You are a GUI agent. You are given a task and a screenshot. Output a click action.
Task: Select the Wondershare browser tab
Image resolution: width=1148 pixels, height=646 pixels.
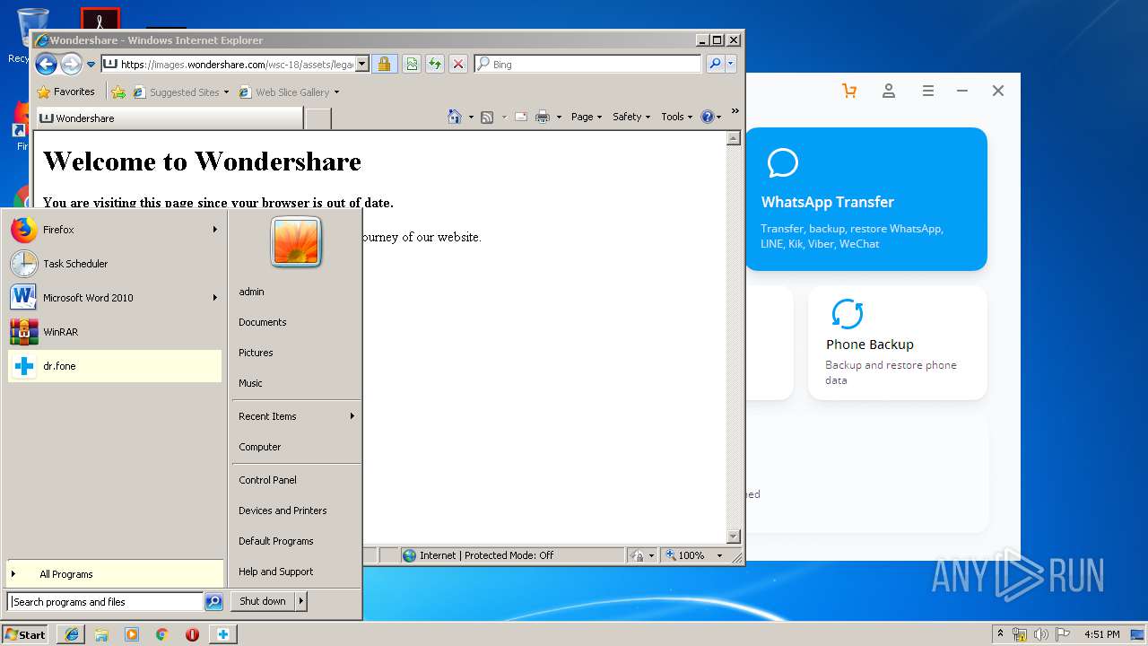(x=169, y=118)
